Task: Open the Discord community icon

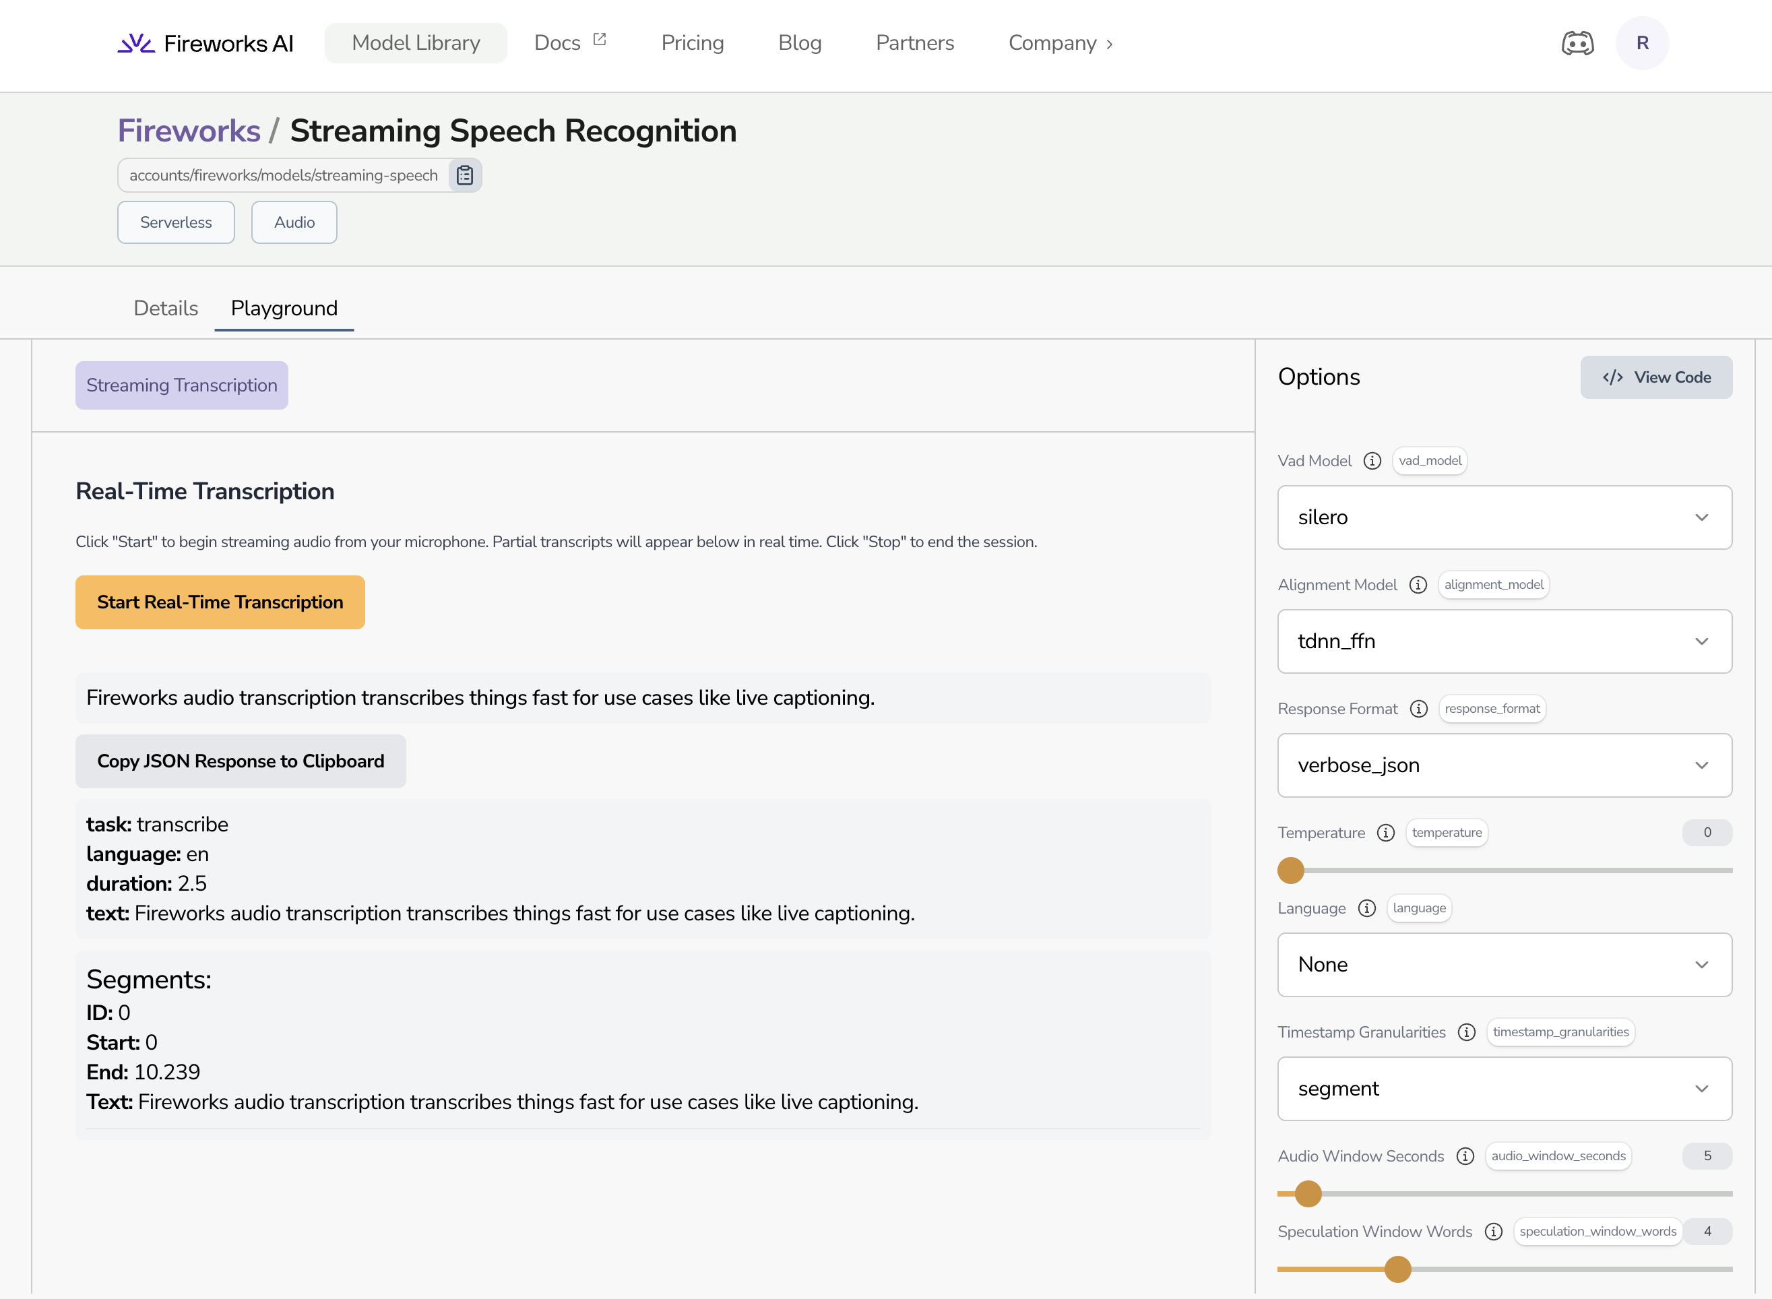Action: 1577,43
